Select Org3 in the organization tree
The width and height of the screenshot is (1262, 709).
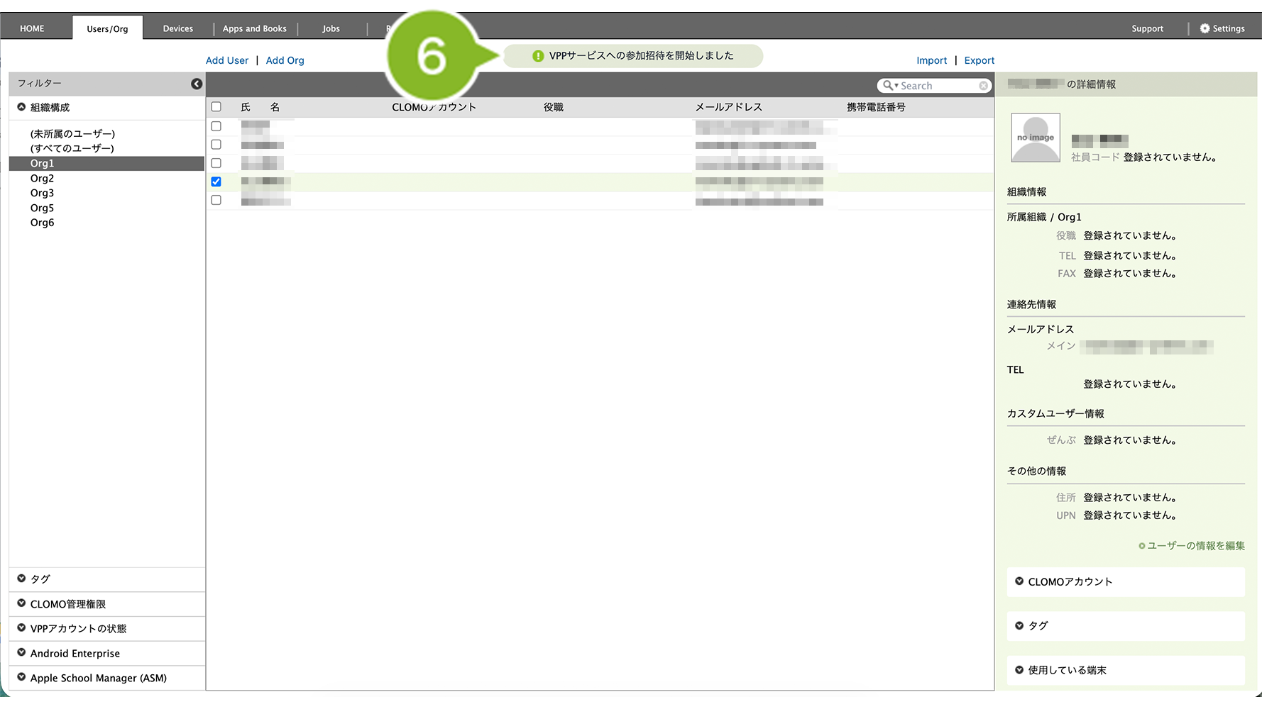[42, 193]
